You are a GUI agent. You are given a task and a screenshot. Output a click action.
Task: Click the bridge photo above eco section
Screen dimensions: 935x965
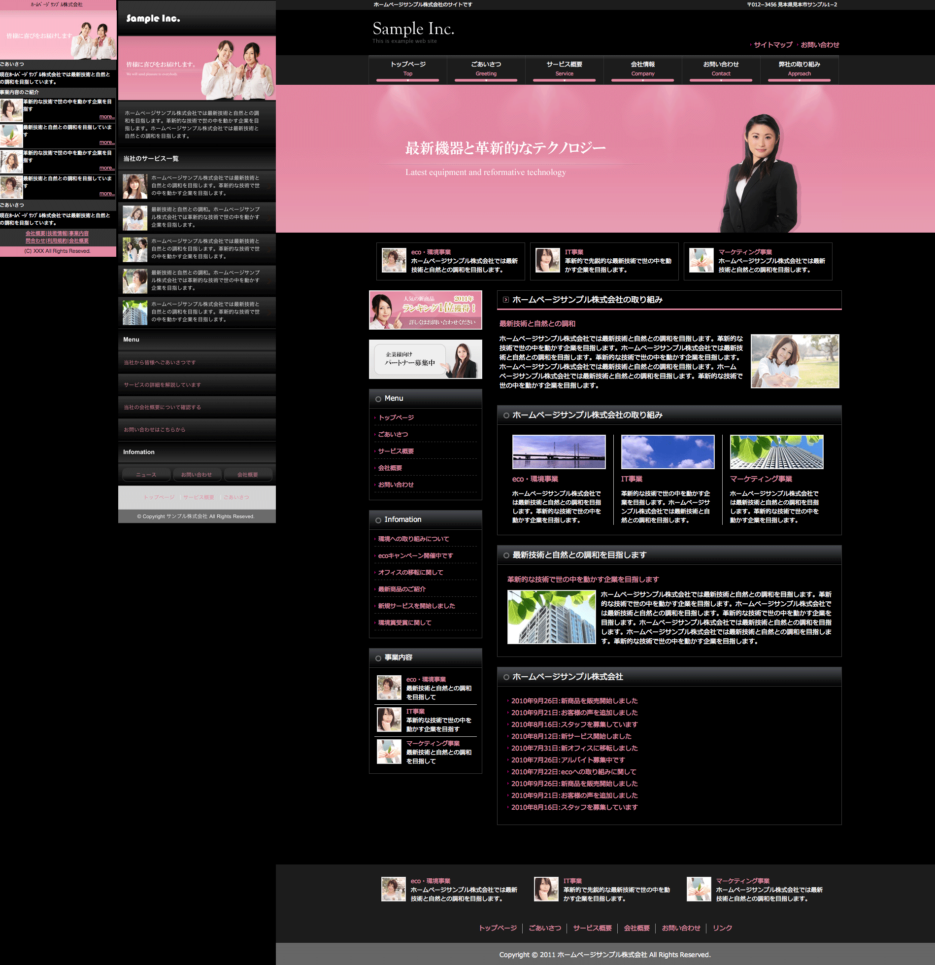[x=559, y=451]
